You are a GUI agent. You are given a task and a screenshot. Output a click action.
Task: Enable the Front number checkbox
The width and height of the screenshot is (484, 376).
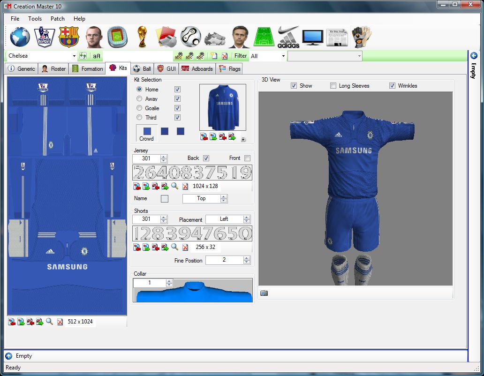coord(247,158)
